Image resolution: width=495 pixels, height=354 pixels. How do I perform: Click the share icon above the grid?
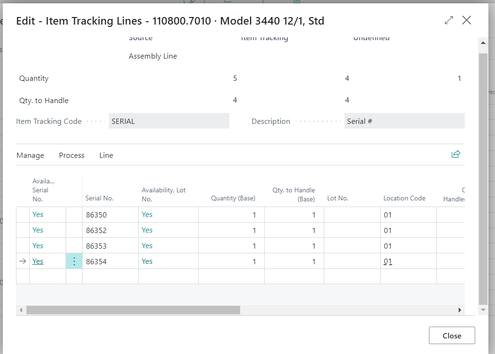[x=455, y=154]
